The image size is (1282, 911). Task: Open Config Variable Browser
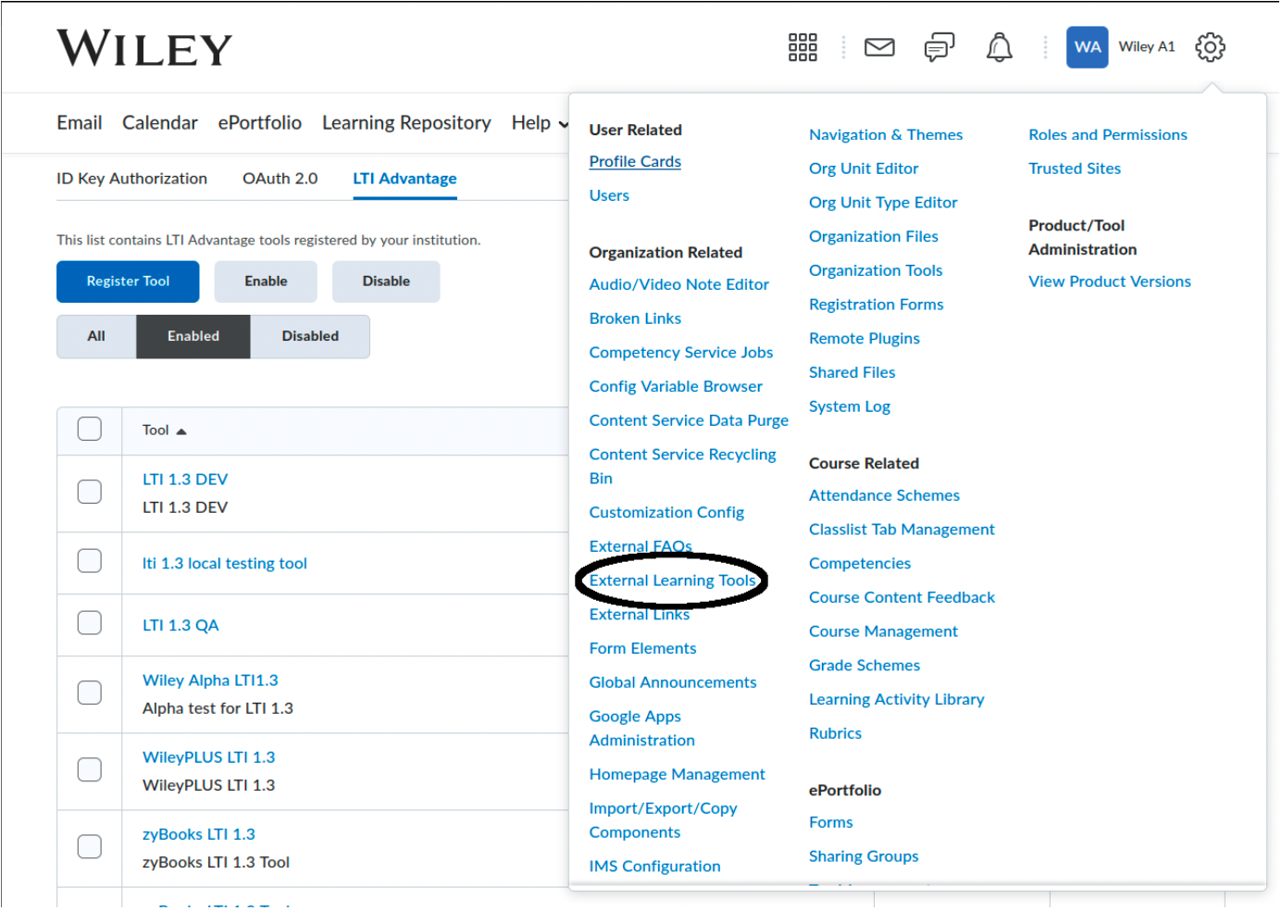pos(676,387)
